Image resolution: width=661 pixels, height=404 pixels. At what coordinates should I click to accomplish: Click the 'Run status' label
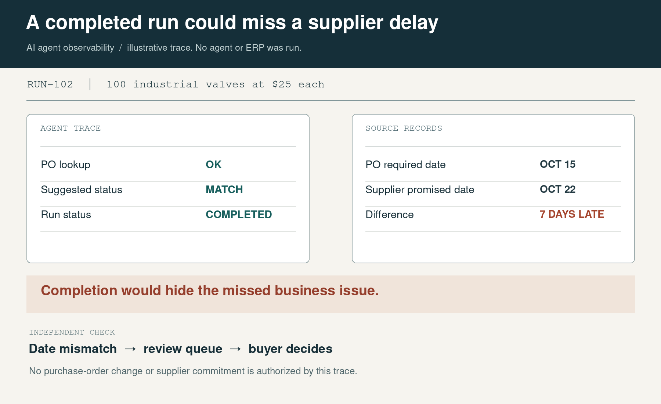66,214
